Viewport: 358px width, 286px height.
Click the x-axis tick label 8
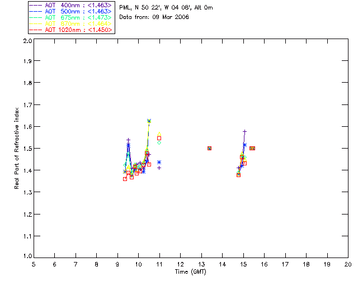coord(96,264)
